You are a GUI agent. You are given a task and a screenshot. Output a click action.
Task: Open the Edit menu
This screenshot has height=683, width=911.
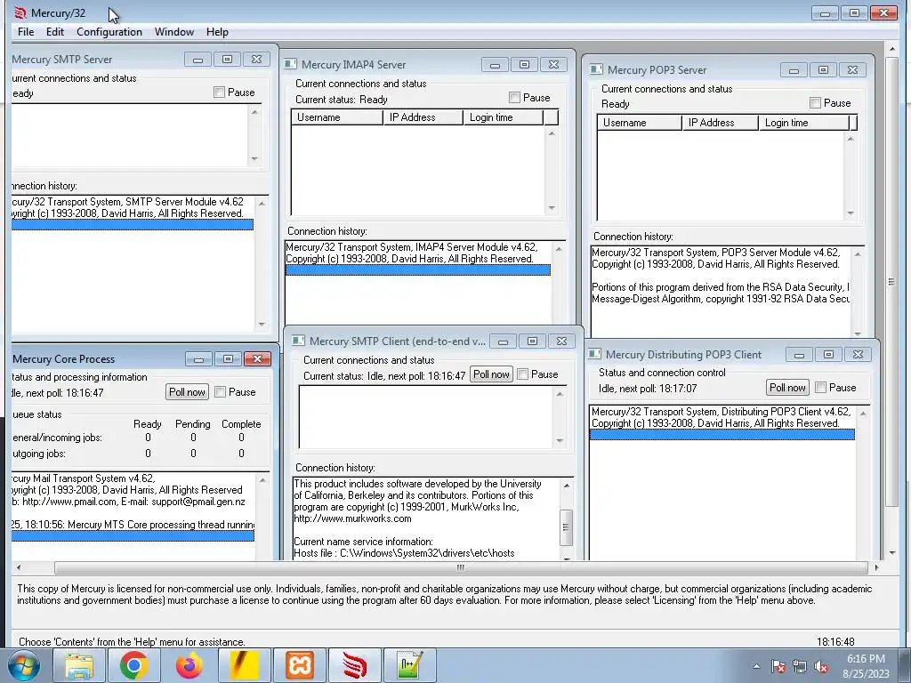click(55, 32)
